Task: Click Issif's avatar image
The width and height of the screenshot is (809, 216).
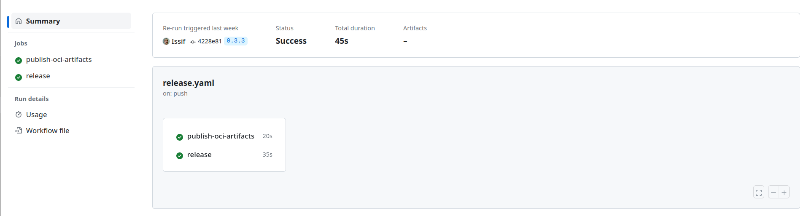Action: [x=166, y=41]
